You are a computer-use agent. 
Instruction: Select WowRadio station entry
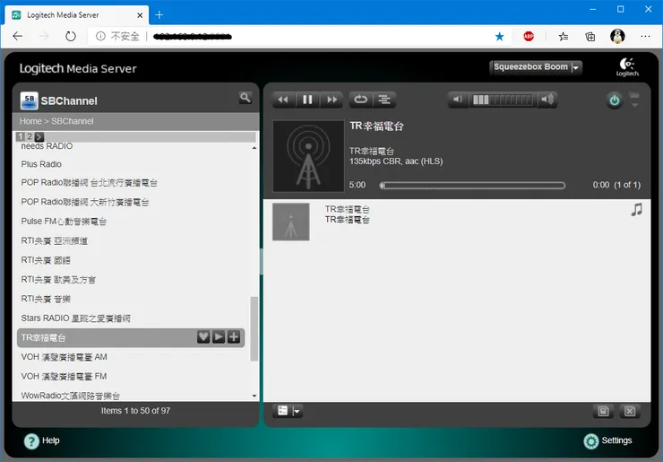(71, 396)
